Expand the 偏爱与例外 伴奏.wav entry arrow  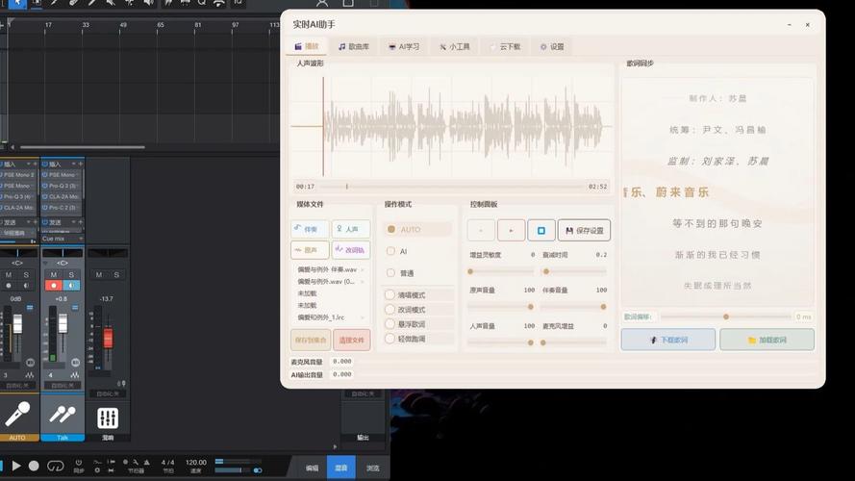363,270
